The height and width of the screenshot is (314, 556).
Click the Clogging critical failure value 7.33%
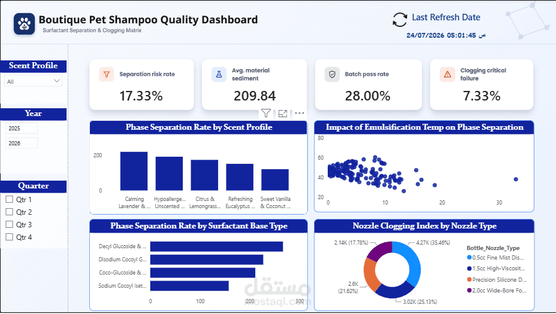pyautogui.click(x=482, y=96)
